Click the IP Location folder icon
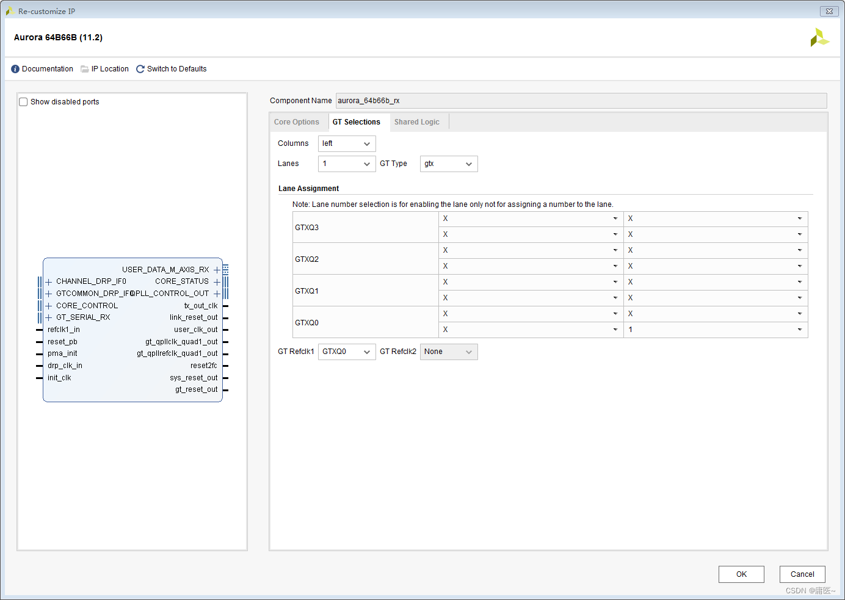Image resolution: width=845 pixels, height=600 pixels. coord(85,69)
